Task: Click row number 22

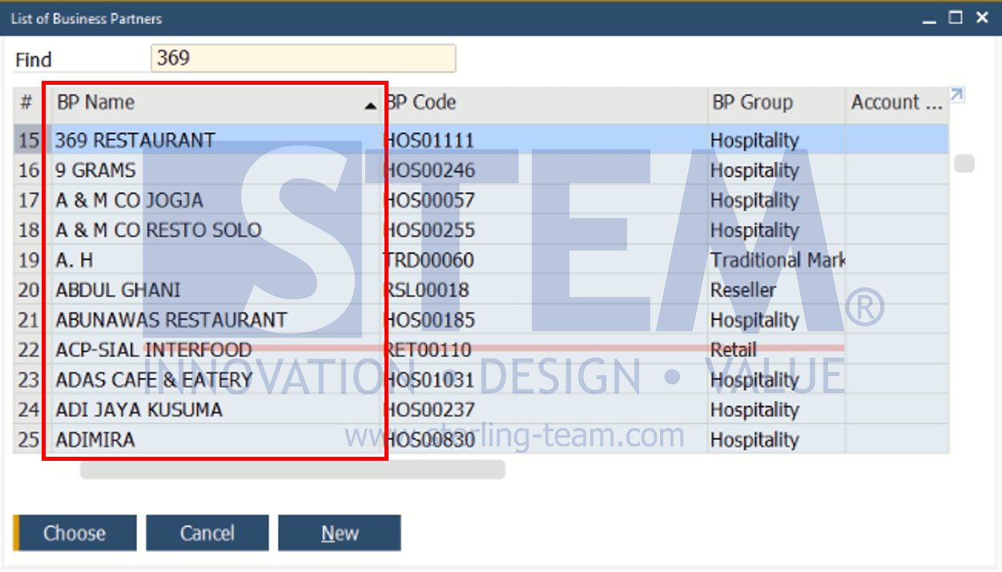Action: [x=29, y=350]
